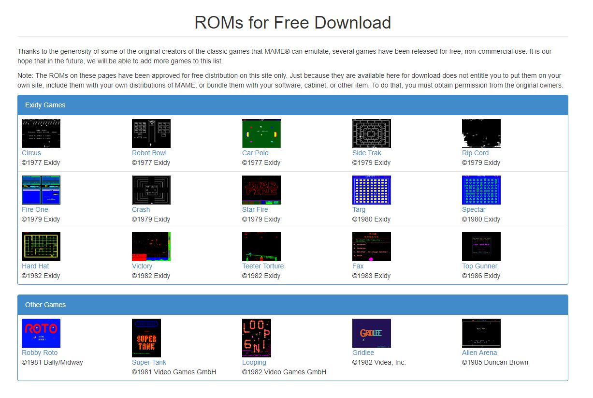Follow the Side Trak link
The width and height of the screenshot is (593, 398).
(x=366, y=153)
